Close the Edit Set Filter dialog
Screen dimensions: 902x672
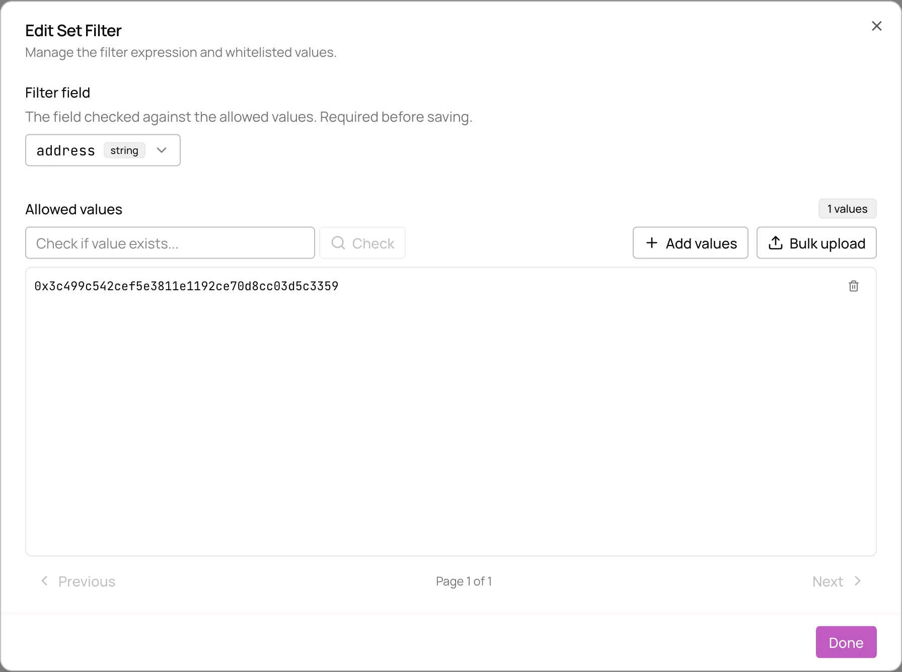tap(876, 26)
